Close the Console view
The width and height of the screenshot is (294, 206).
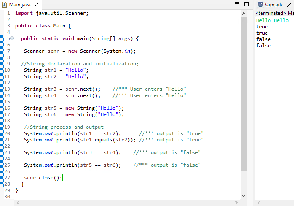point(289,5)
